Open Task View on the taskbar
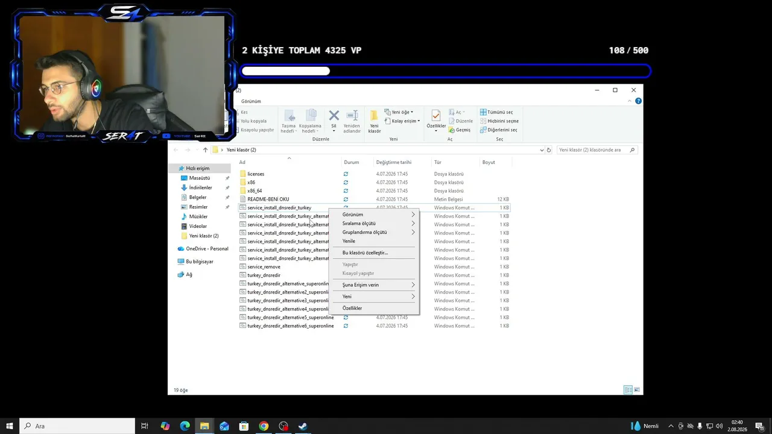The image size is (772, 434). [145, 426]
